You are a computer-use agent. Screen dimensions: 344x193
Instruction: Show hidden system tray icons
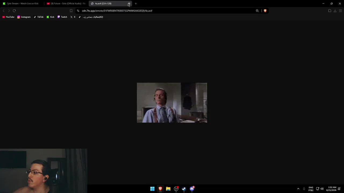point(298,189)
